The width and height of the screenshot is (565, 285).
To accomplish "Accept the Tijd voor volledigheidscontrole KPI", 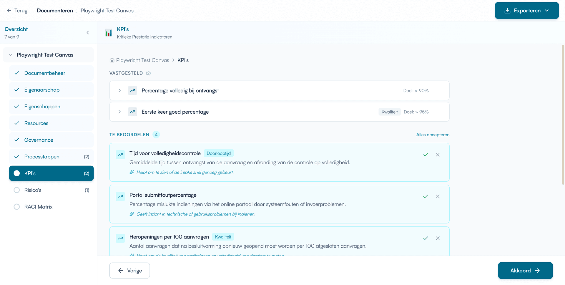I will [426, 155].
